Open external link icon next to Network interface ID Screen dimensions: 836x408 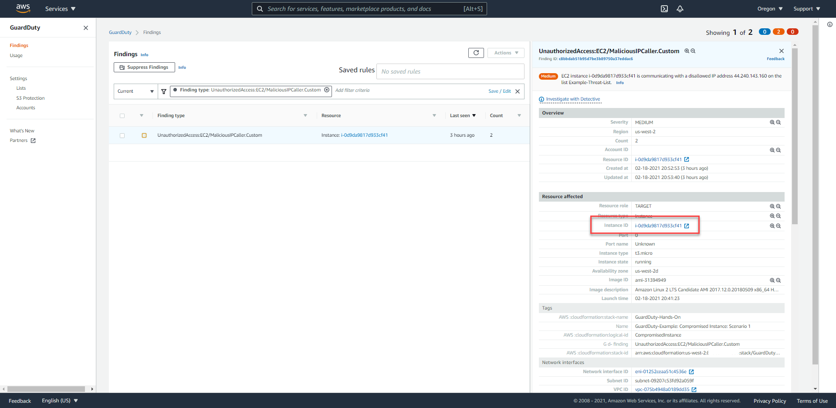[691, 372]
